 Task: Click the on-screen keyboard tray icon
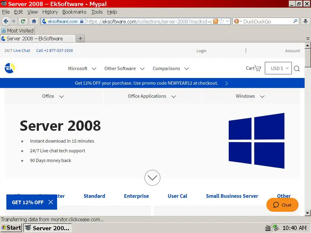tap(268, 228)
